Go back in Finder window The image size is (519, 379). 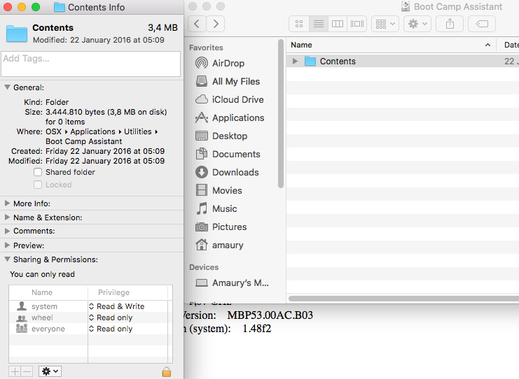pos(197,24)
